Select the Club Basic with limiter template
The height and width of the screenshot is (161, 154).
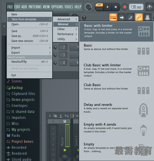pyautogui.click(x=117, y=71)
